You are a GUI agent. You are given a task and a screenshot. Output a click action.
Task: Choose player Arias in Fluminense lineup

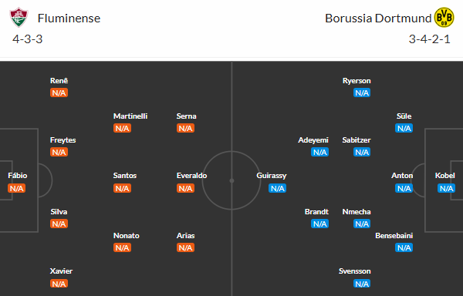[185, 236]
